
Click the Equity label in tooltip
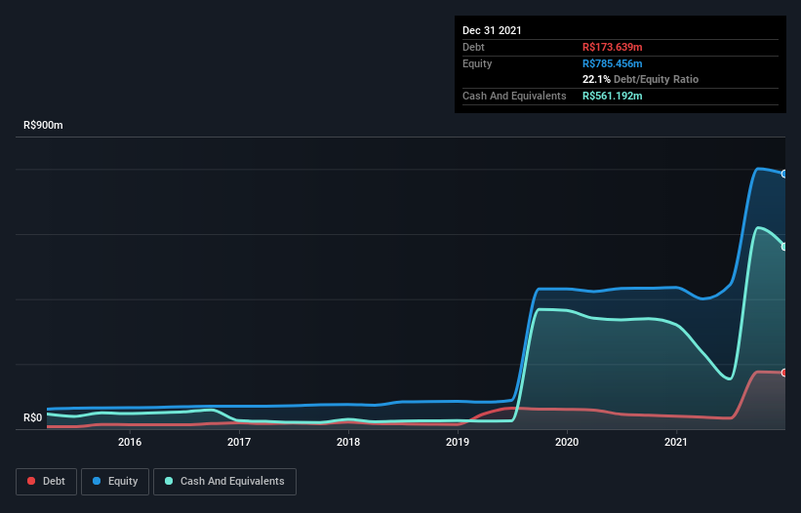click(x=477, y=63)
